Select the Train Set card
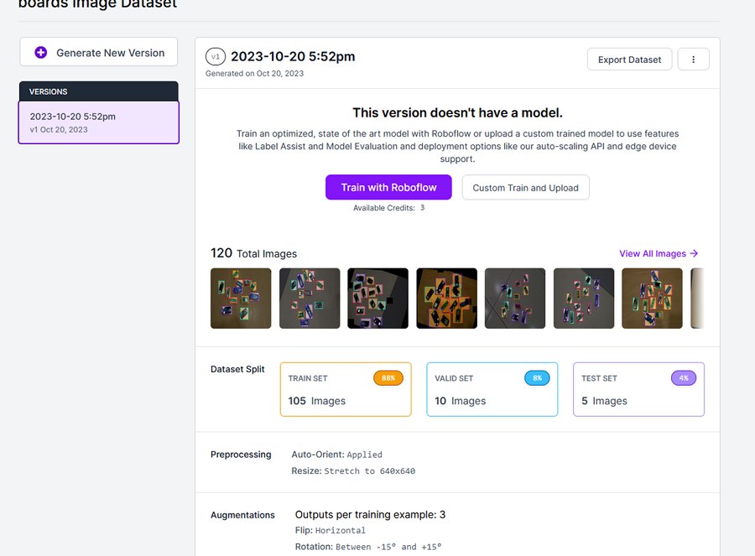Screen dimensions: 755x556 [x=345, y=389]
